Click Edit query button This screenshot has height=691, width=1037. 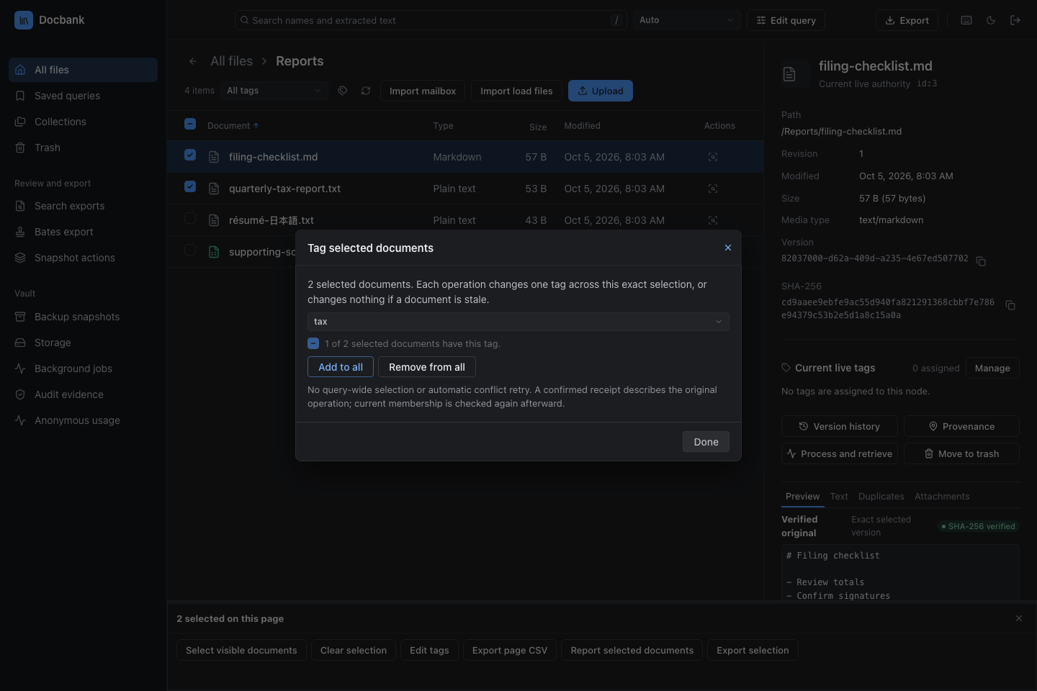pos(786,20)
